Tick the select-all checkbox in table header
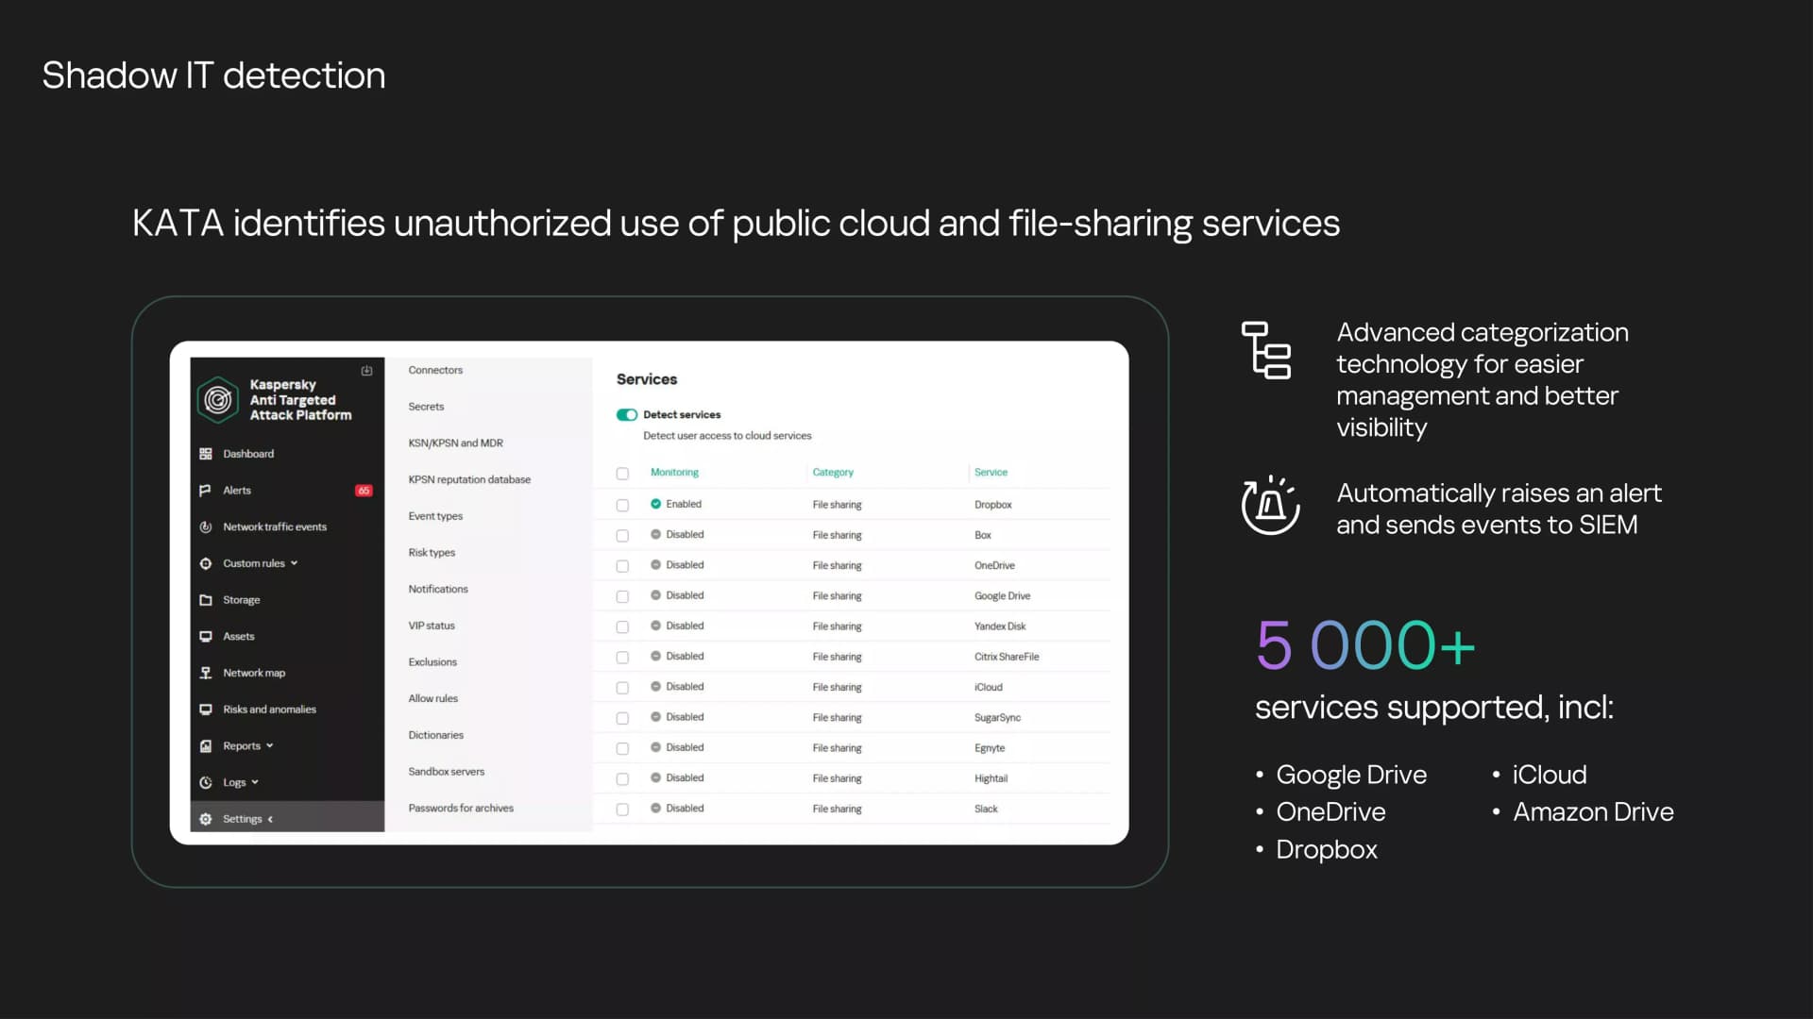Image resolution: width=1813 pixels, height=1019 pixels. [x=622, y=474]
